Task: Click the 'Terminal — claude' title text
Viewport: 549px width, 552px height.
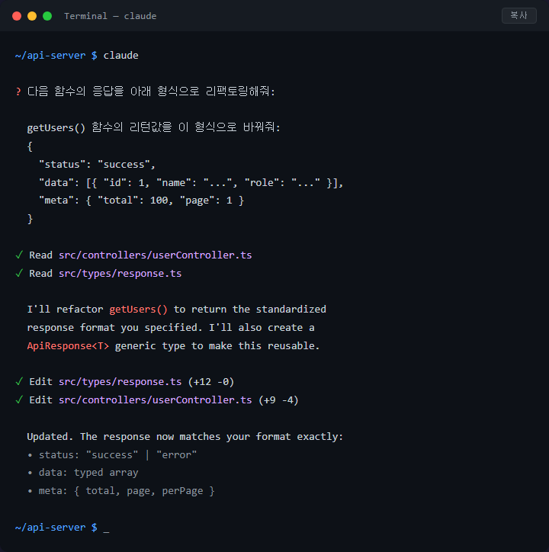Action: click(111, 16)
